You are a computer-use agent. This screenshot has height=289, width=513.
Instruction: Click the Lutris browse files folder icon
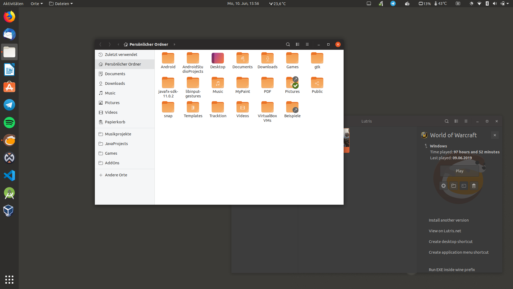454,186
